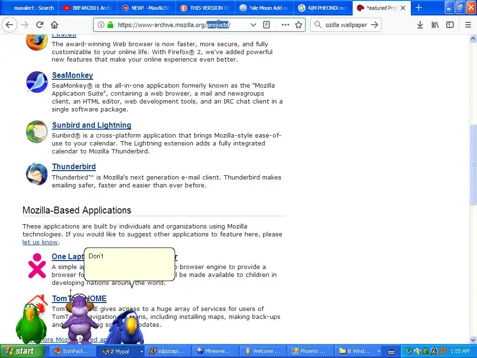
Task: Open the Sunbird and Lightning link
Action: click(x=92, y=125)
